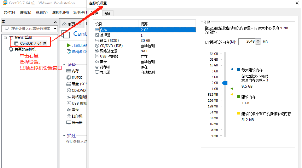
Task: Click the description placeholder text 在此处键入
Action: (76, 141)
